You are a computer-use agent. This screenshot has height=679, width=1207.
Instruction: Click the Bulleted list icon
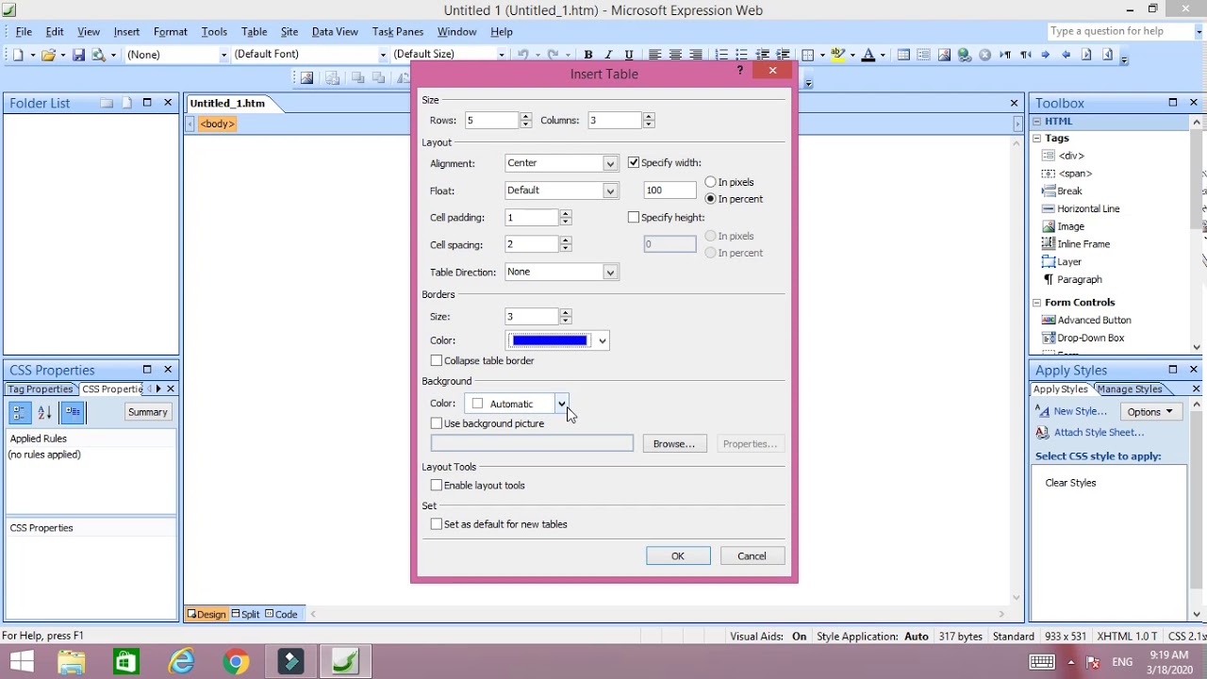tap(741, 55)
